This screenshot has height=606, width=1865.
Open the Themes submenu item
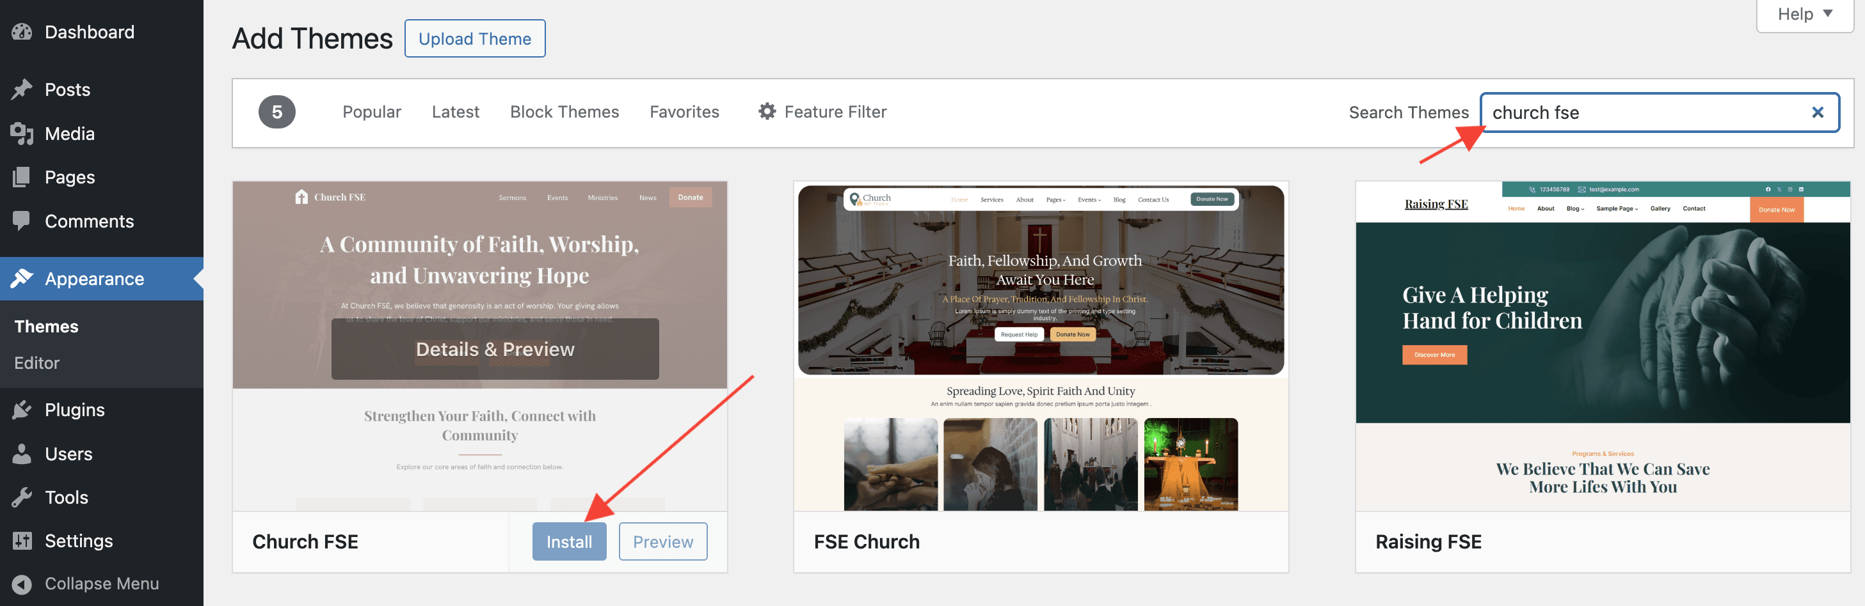coord(46,327)
